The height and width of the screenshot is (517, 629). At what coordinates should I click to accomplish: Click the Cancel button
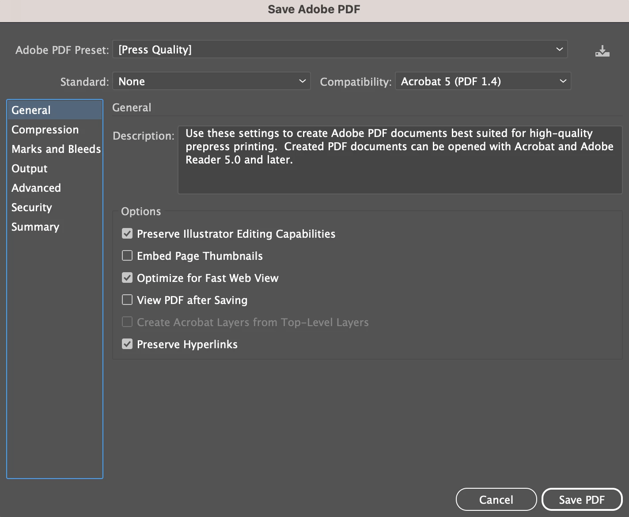click(496, 499)
